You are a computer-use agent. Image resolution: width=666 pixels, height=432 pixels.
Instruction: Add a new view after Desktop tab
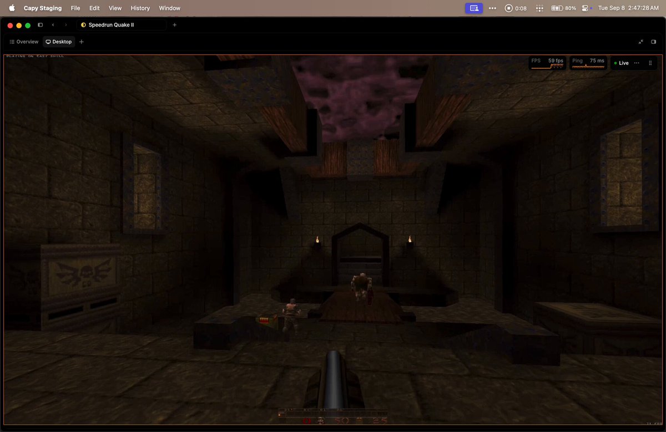[82, 42]
